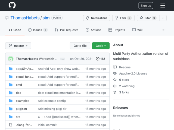Open the 3 forks link
Screen dimensions: 174x130
[121, 92]
